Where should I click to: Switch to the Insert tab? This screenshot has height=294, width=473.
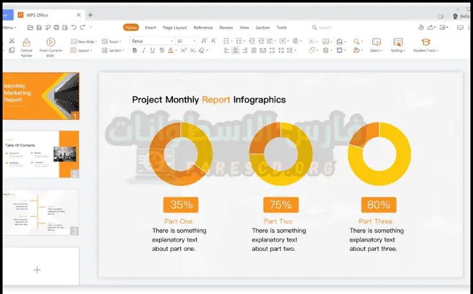point(150,28)
